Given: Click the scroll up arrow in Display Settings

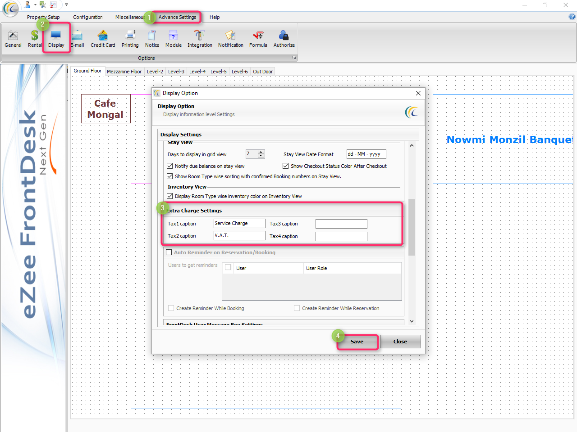Looking at the screenshot, I should coord(412,145).
